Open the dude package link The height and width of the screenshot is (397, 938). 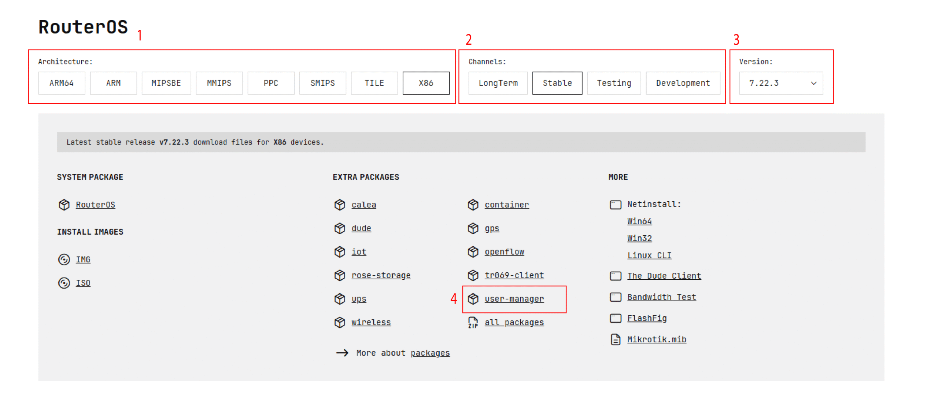point(361,228)
